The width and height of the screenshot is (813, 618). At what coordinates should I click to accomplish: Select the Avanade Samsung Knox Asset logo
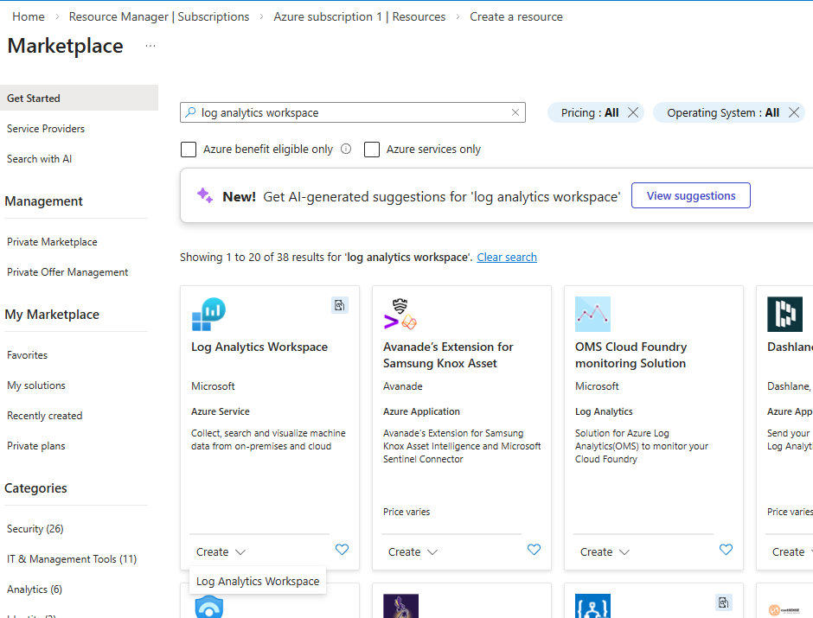tap(400, 314)
